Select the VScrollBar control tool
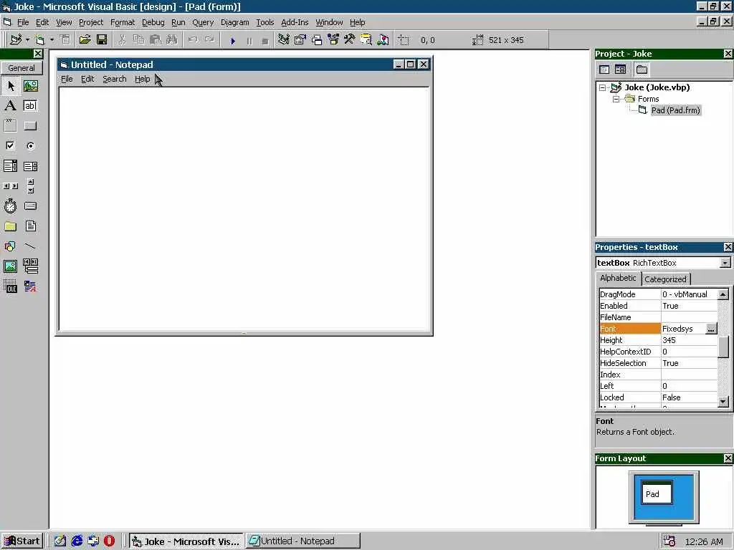The height and width of the screenshot is (550, 734). click(x=30, y=185)
